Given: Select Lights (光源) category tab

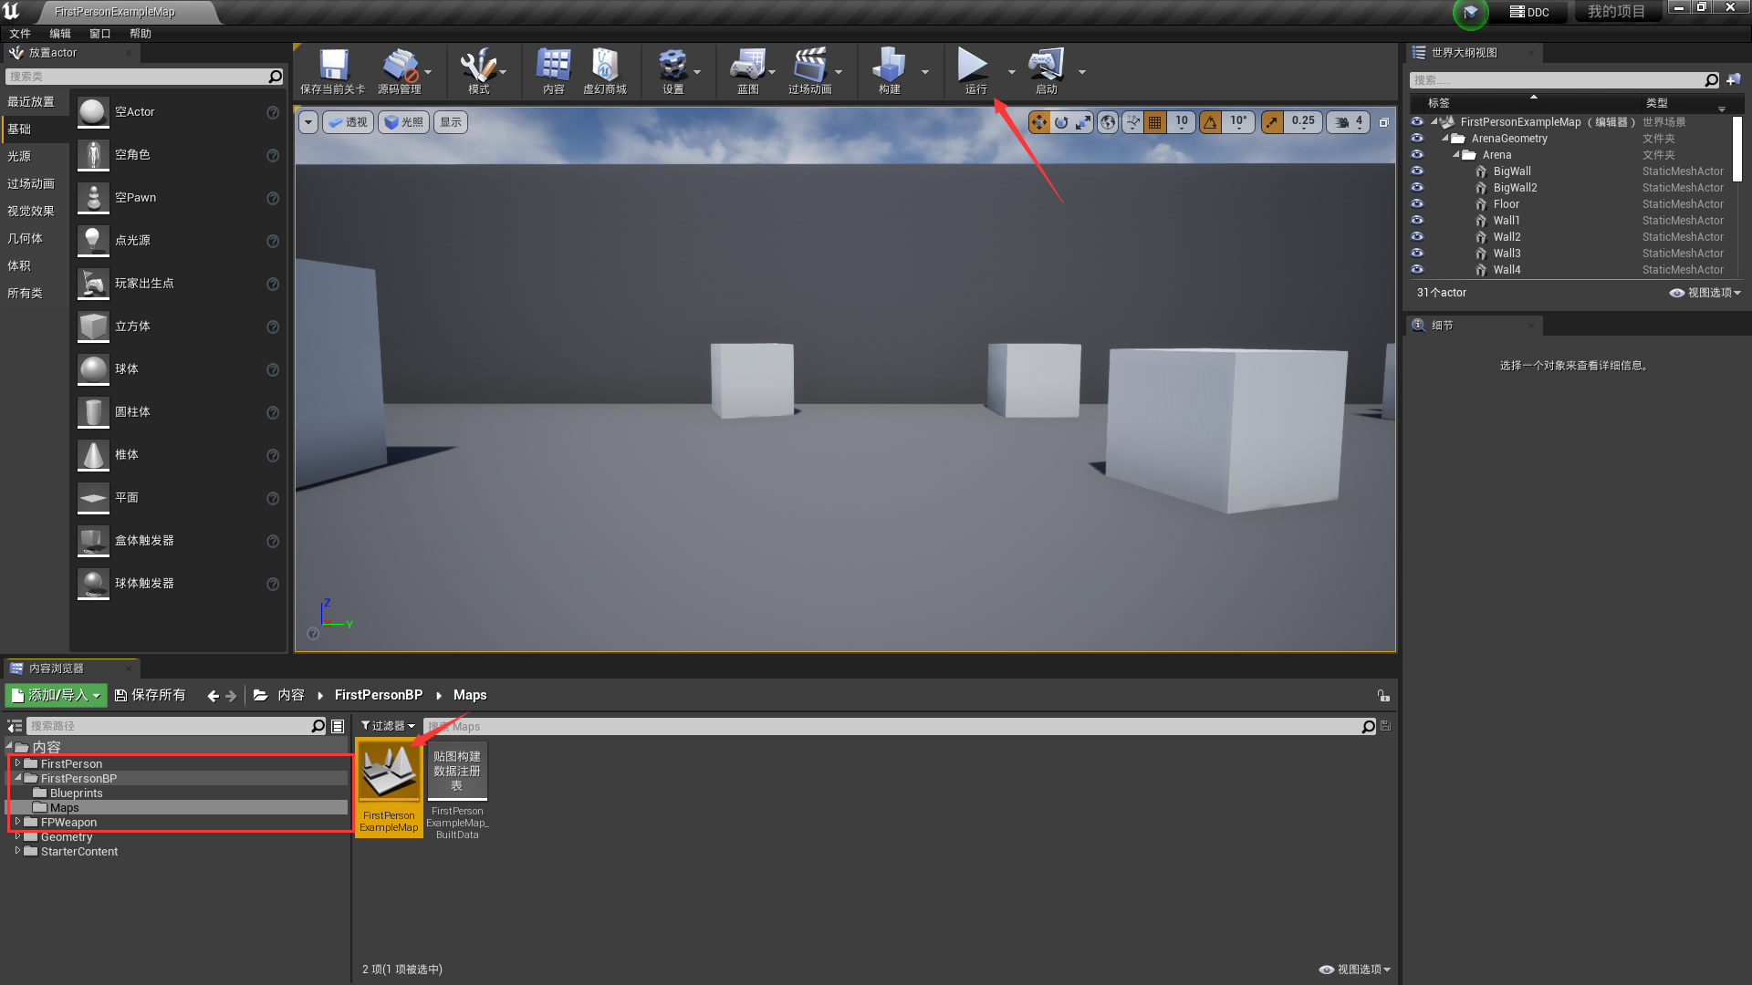Looking at the screenshot, I should [x=35, y=157].
